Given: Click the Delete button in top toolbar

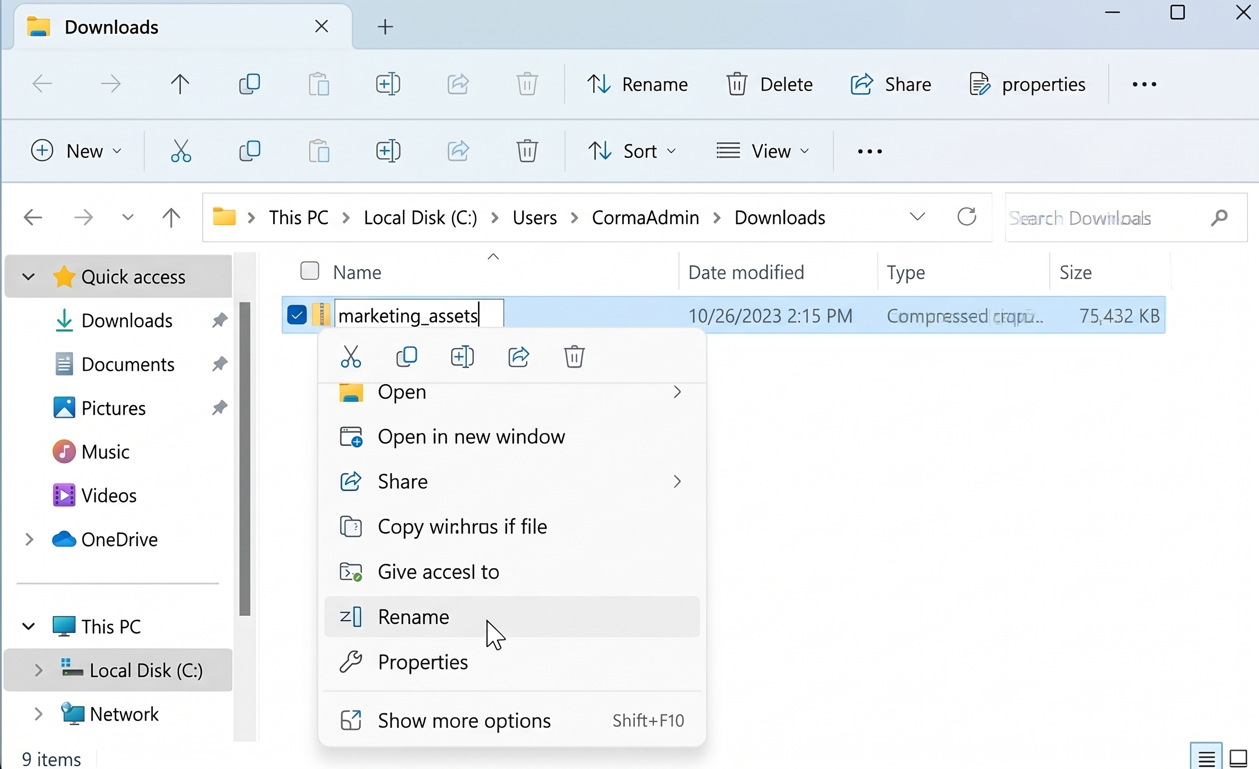Looking at the screenshot, I should click(x=769, y=84).
